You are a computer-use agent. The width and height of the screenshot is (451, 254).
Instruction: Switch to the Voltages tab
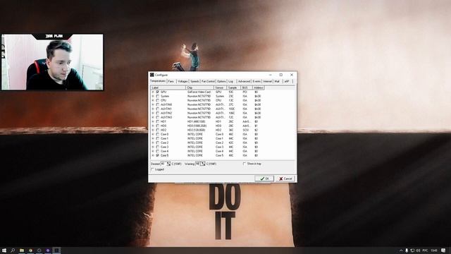(183, 82)
